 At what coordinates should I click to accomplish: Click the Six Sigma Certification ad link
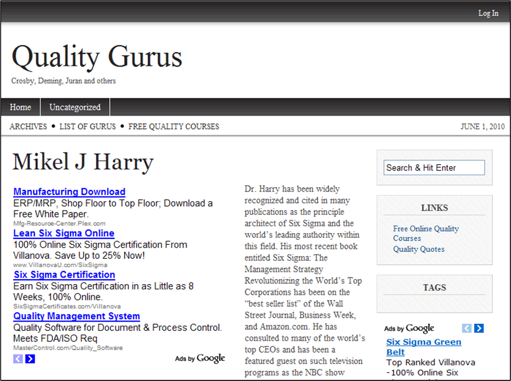(64, 275)
